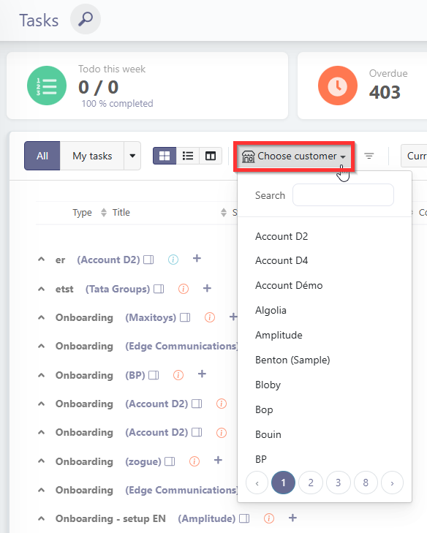The width and height of the screenshot is (427, 533).
Task: Add task plus icon for Onboarding - setup EN (Amplitude)
Action: point(292,518)
